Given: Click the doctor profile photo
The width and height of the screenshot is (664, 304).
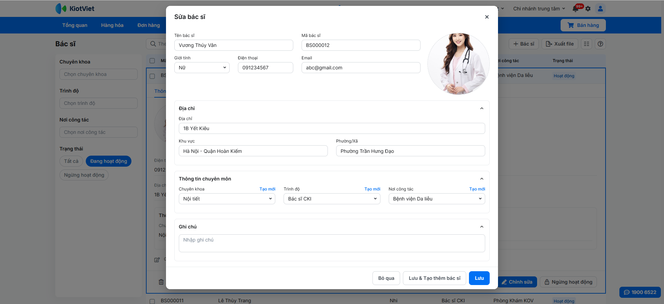Looking at the screenshot, I should pyautogui.click(x=459, y=64).
